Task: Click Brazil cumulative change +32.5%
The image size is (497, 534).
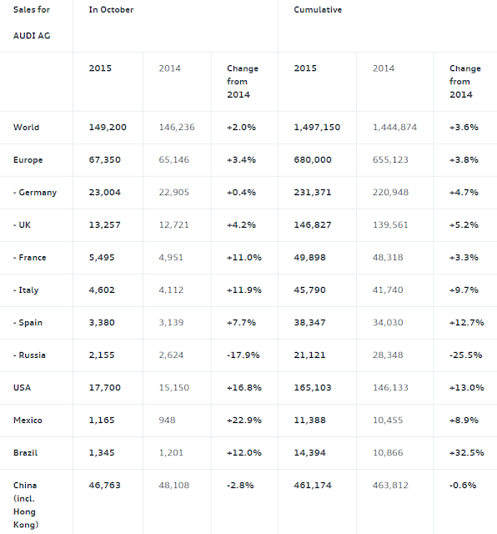Action: pyautogui.click(x=467, y=453)
